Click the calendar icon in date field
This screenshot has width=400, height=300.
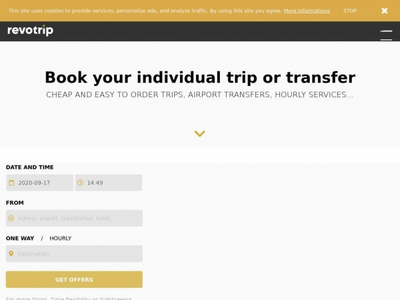(x=11, y=183)
